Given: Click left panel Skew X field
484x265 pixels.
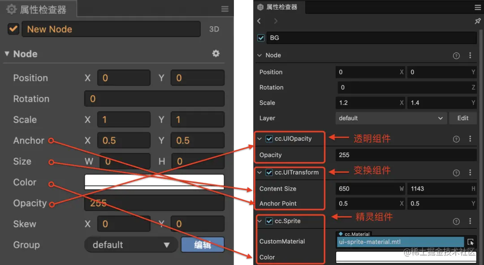Looking at the screenshot, I should [x=124, y=224].
